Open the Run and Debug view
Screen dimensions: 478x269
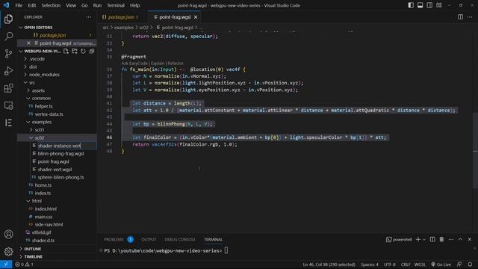click(x=8, y=71)
